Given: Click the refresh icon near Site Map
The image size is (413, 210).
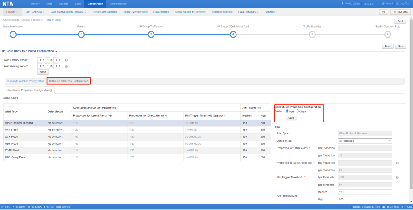Looking at the screenshot, I should click(384, 12).
